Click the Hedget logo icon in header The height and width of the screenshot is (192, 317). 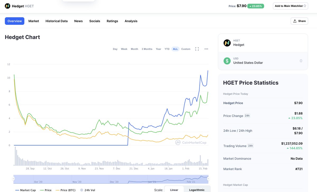coord(7,6)
